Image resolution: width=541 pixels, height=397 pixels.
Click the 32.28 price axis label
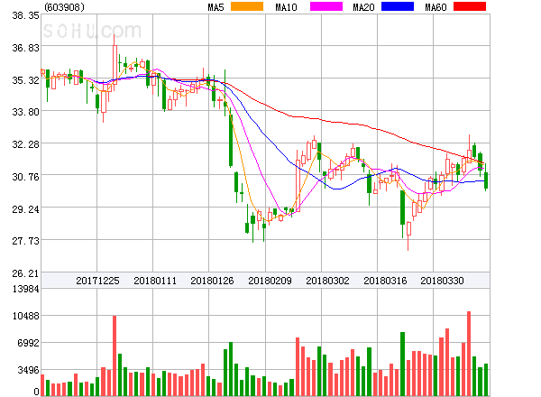[x=25, y=144]
